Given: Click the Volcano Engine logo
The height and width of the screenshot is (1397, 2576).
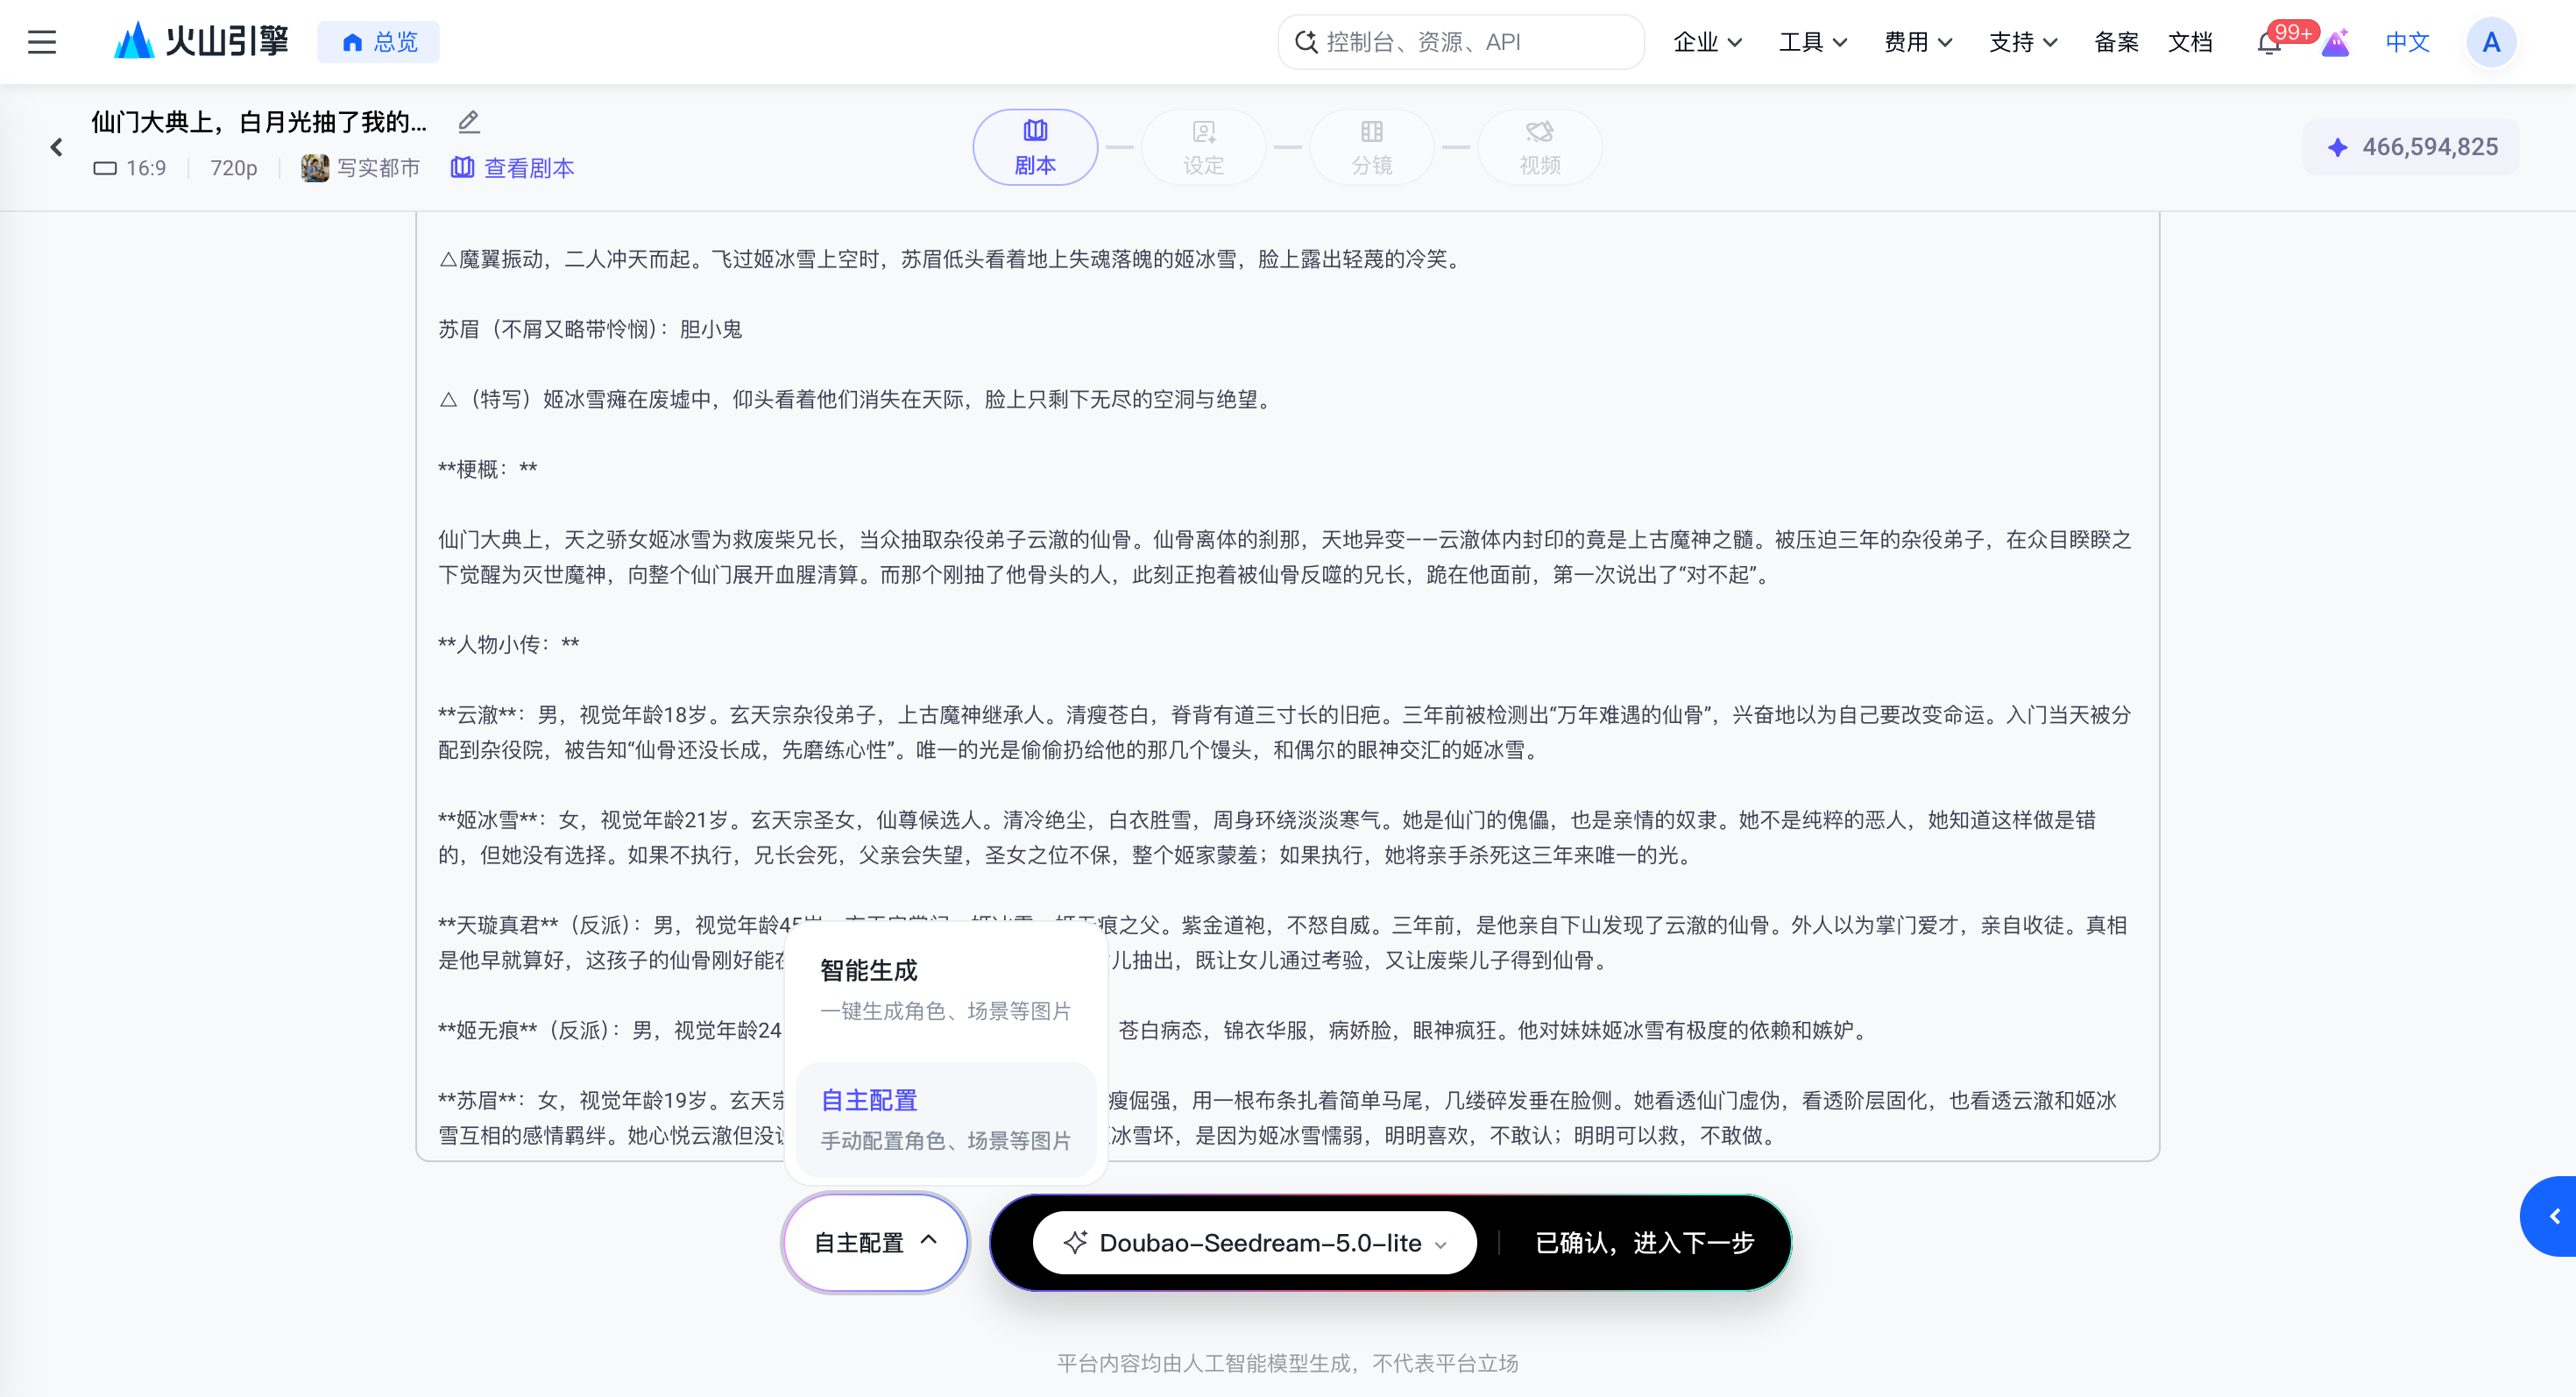Looking at the screenshot, I should (x=201, y=41).
